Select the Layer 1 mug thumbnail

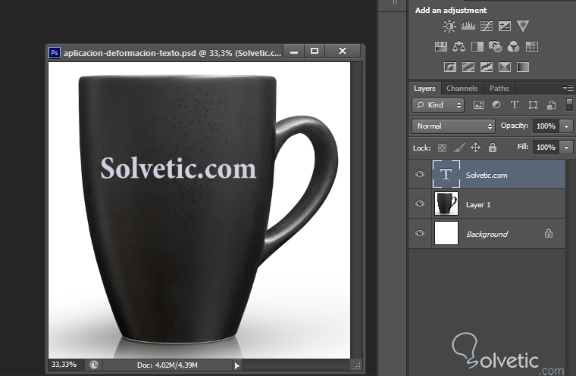pyautogui.click(x=446, y=204)
